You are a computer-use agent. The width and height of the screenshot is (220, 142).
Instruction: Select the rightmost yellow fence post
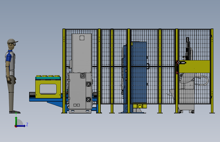[x=212, y=71]
